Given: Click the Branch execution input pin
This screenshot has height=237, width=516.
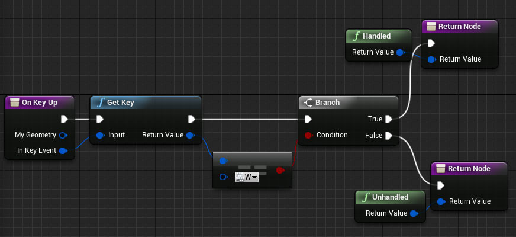Looking at the screenshot, I should (308, 119).
